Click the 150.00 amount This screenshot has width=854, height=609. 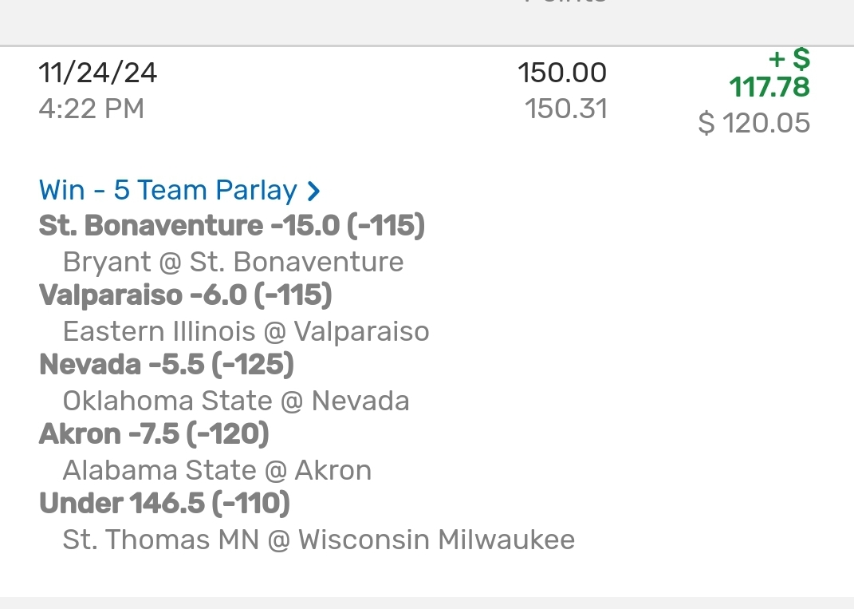[562, 73]
